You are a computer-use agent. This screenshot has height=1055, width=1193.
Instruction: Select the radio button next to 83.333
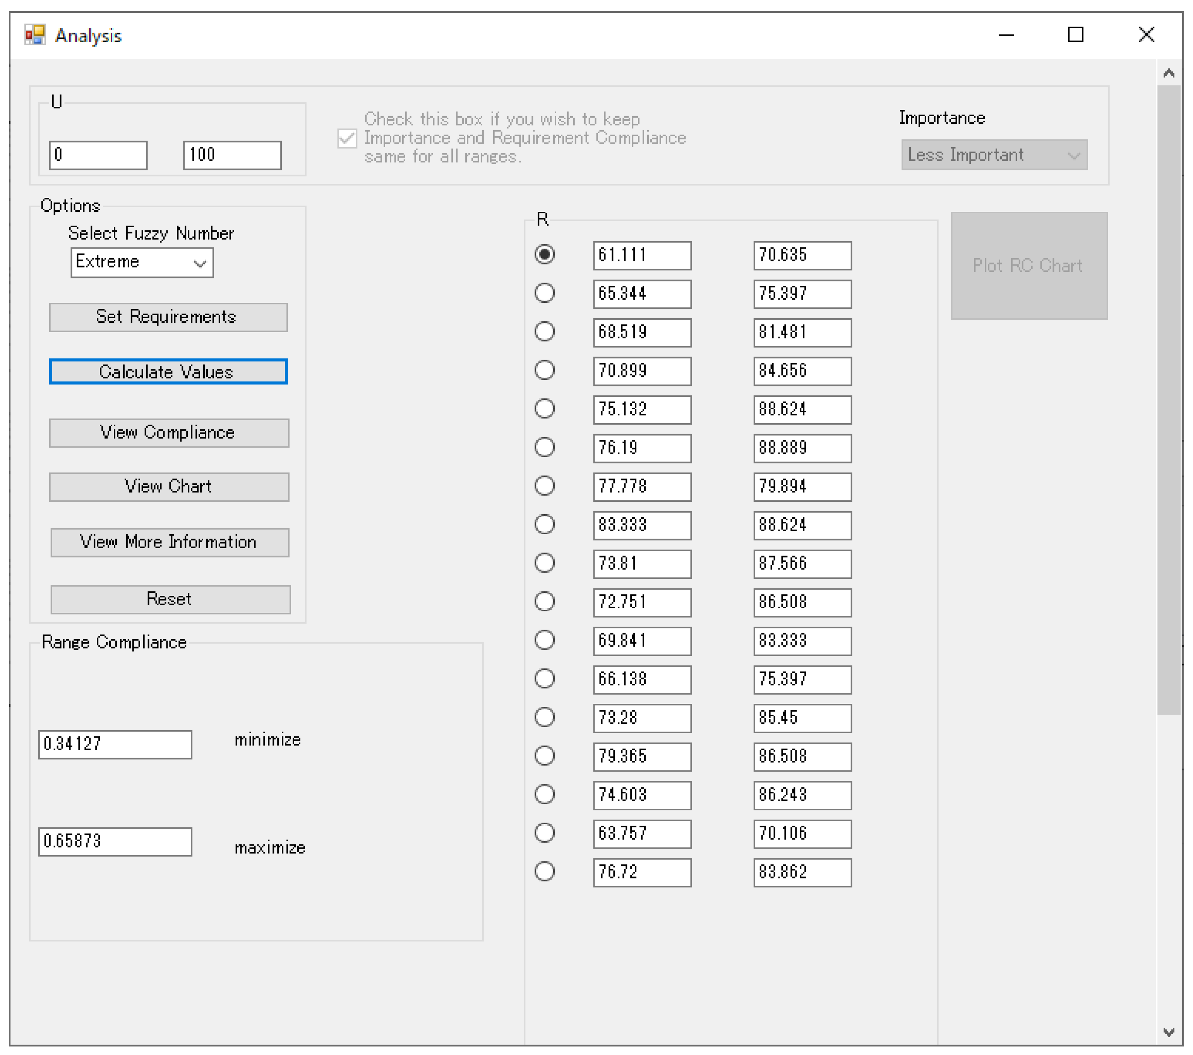(x=545, y=524)
